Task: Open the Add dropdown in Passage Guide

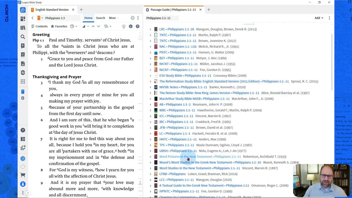Action: (319, 18)
